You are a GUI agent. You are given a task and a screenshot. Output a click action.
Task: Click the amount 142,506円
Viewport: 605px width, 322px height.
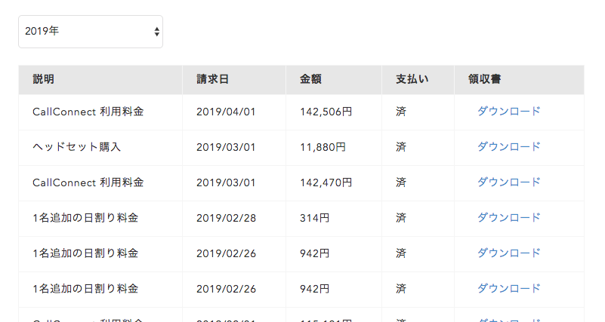pos(326,112)
